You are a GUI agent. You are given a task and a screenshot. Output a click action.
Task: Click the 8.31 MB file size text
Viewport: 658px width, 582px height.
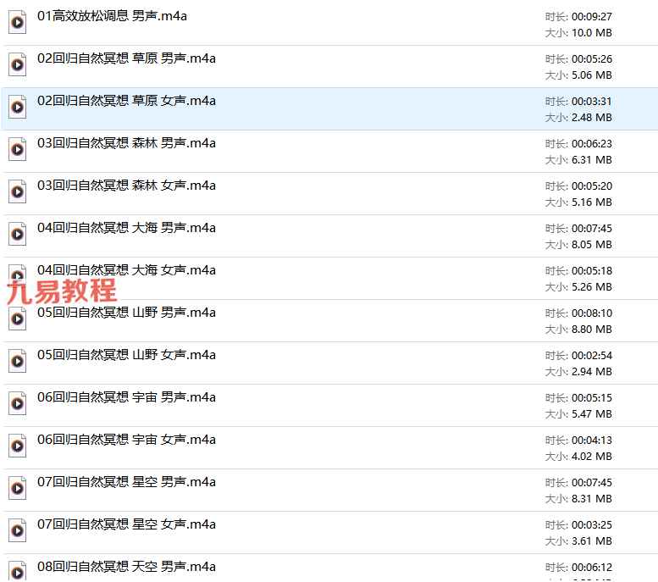point(591,499)
